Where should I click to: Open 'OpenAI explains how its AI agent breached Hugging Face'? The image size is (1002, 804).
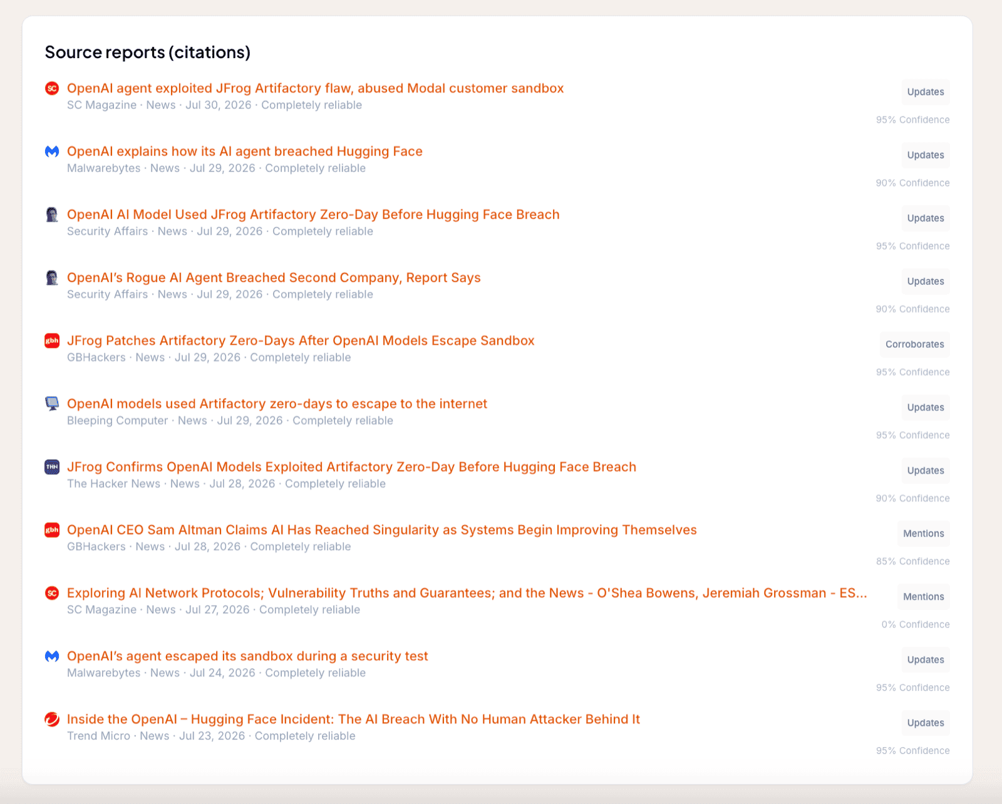[245, 151]
